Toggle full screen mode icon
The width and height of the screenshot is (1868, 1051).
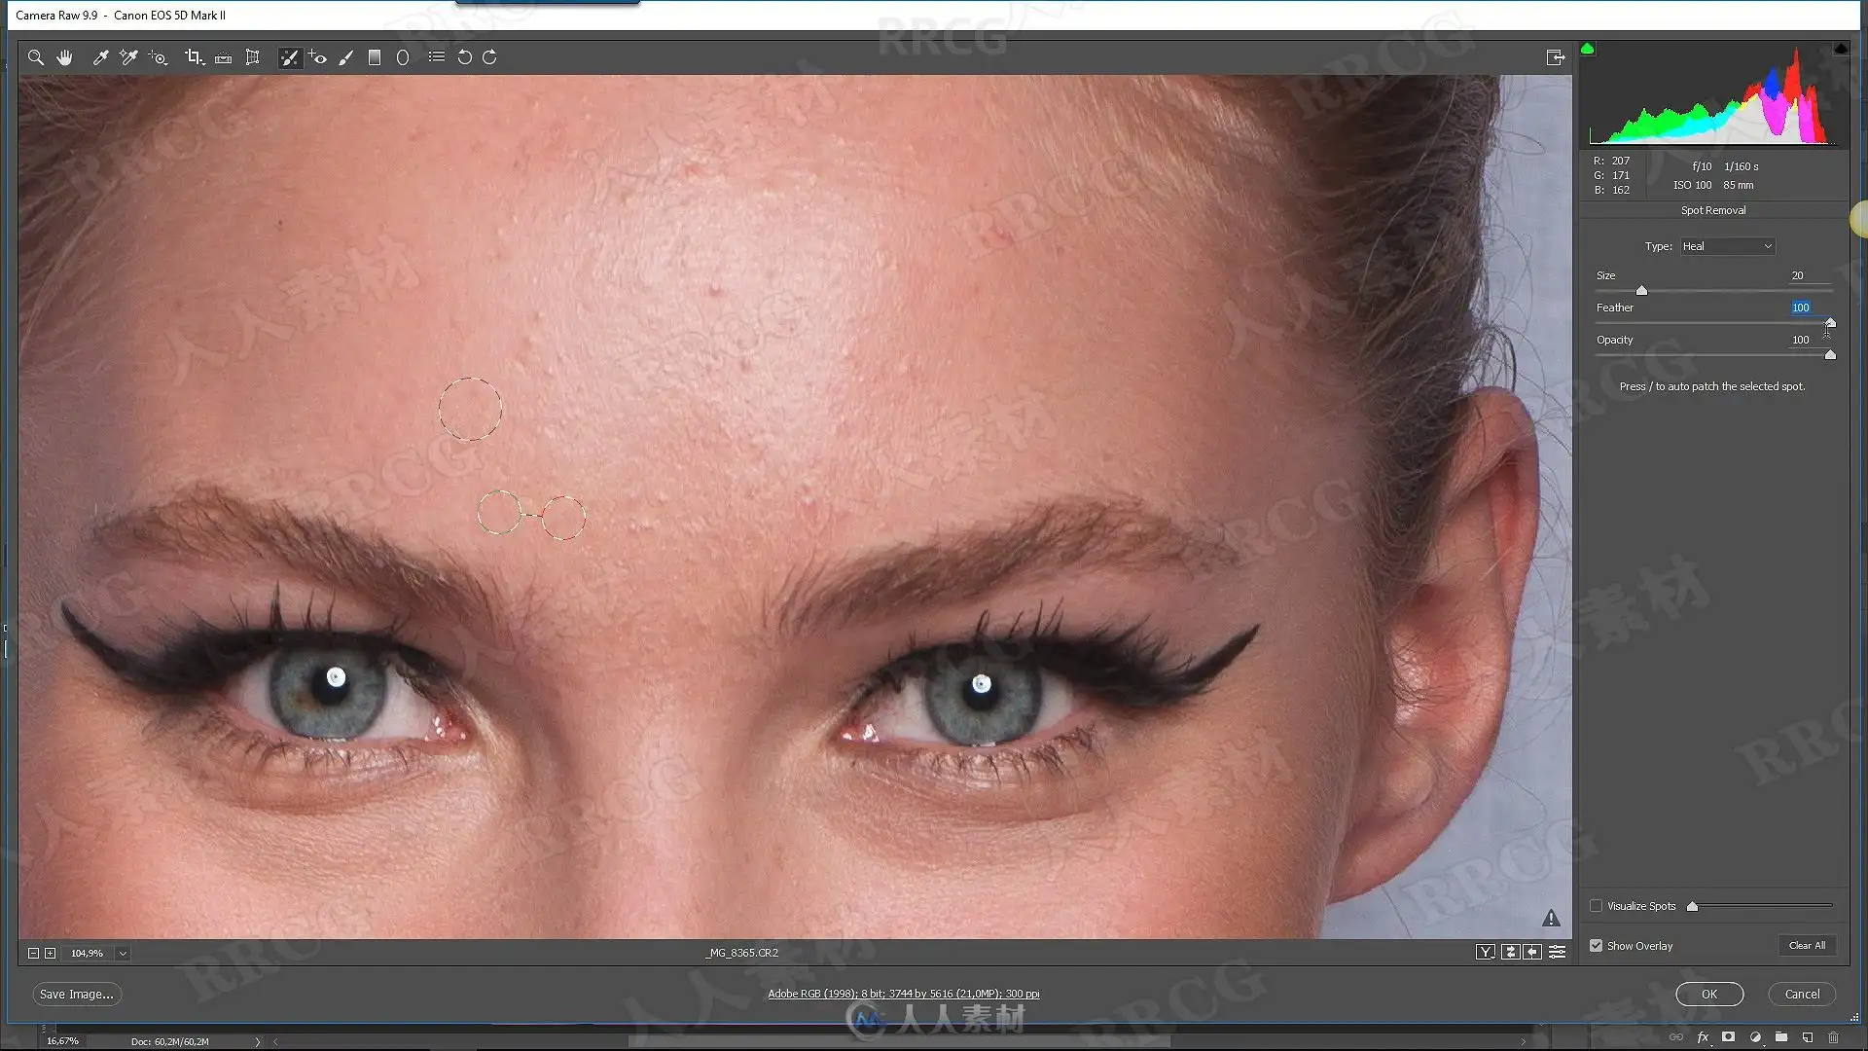(1555, 57)
